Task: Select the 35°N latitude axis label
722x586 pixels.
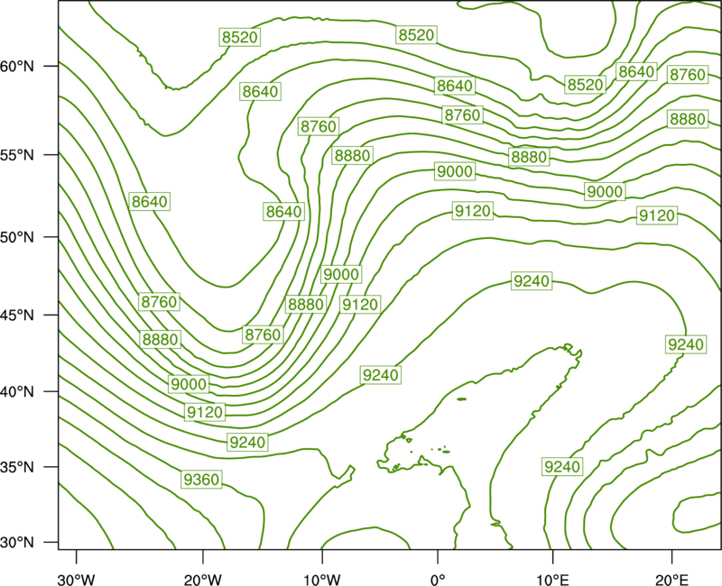Action: click(x=17, y=467)
